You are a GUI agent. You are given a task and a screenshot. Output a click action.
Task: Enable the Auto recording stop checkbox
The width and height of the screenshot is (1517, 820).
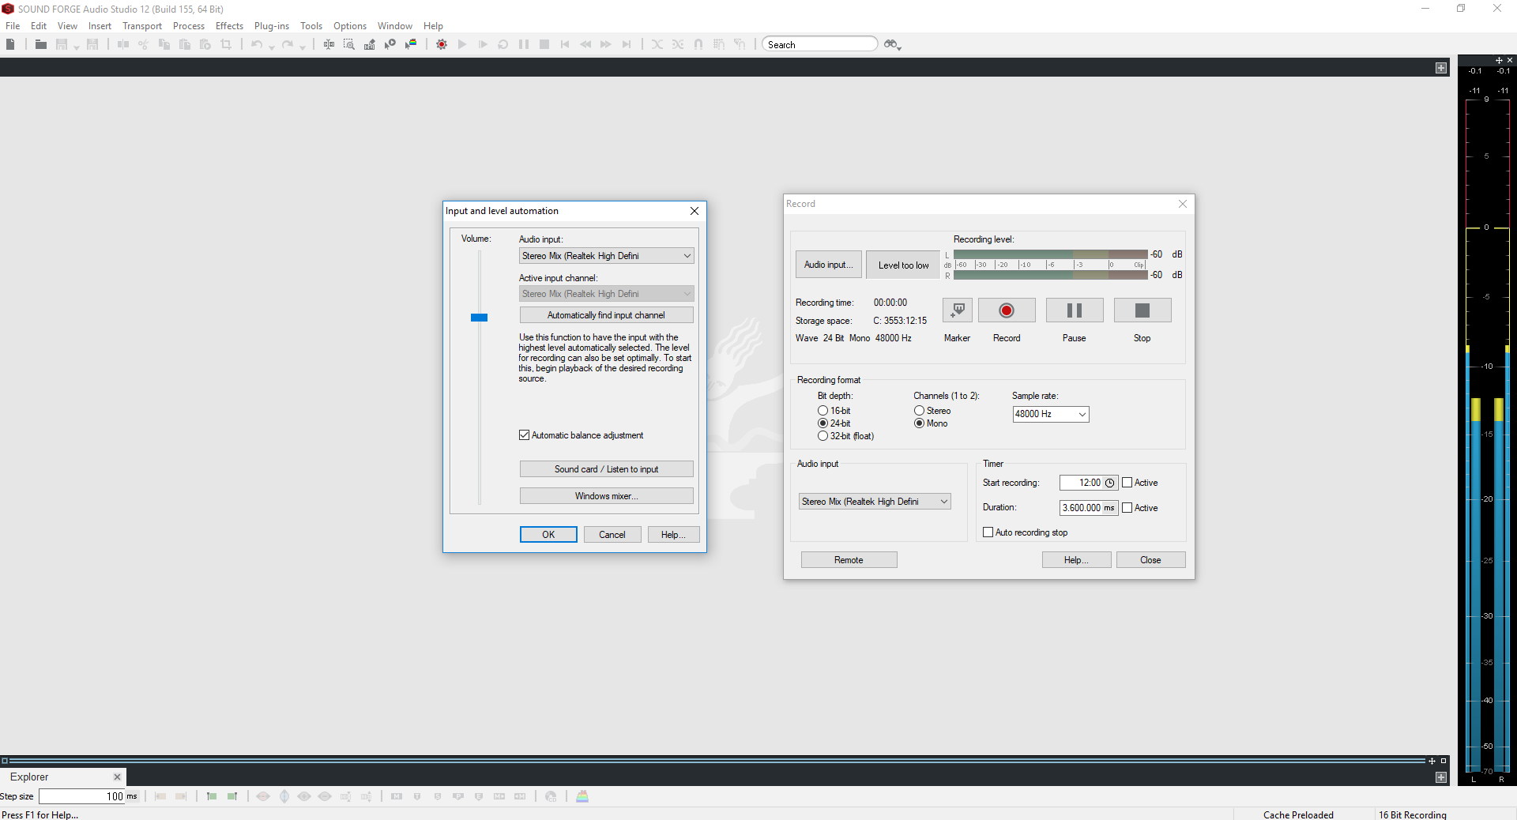[988, 532]
